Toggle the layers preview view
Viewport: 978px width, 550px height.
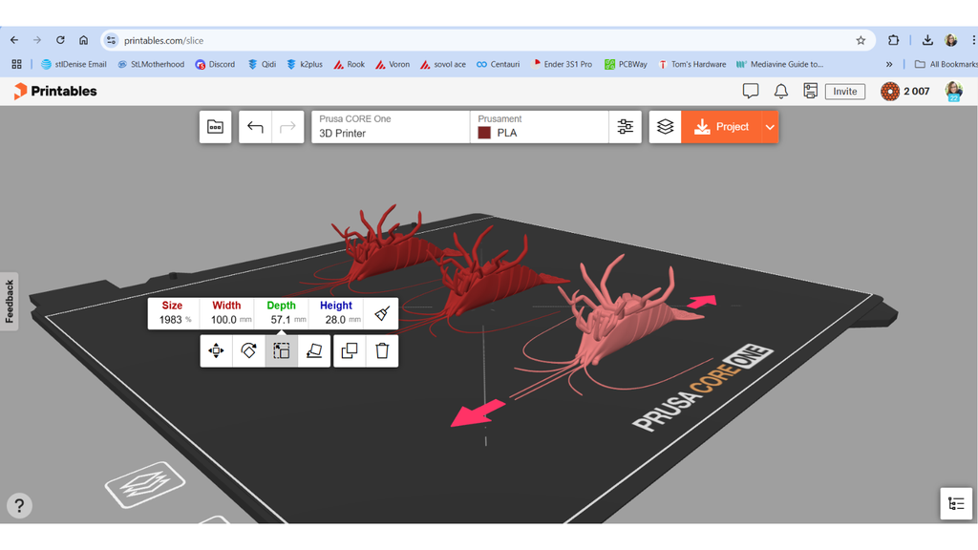[x=665, y=127]
